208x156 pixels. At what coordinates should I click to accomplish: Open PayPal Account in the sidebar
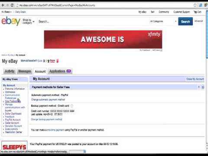13,120
